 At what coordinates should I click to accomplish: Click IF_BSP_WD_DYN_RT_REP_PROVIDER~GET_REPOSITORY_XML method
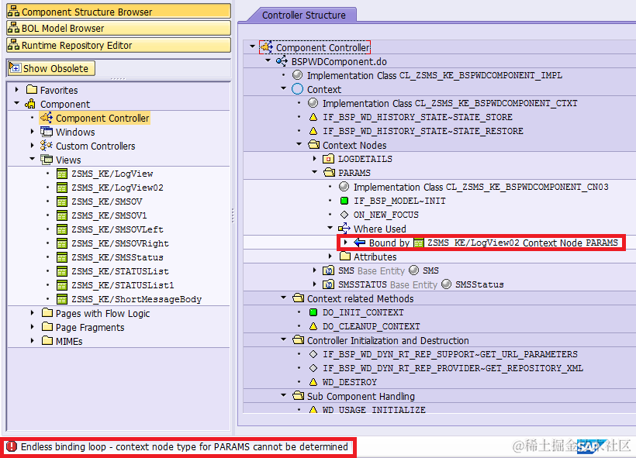click(x=453, y=368)
